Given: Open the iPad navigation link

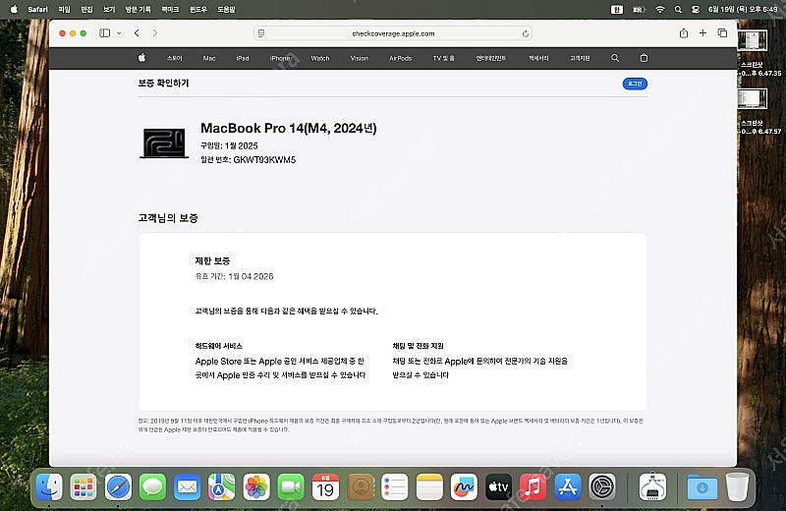Looking at the screenshot, I should 243,58.
